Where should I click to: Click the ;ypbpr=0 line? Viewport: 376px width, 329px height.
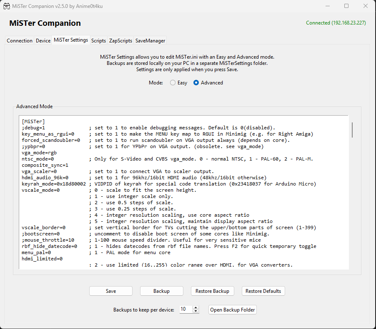click(33, 146)
